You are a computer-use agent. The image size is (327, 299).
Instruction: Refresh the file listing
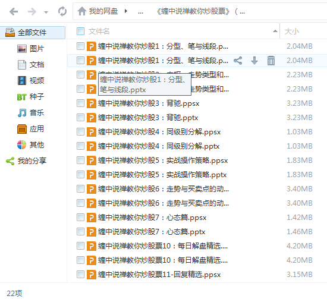62,11
